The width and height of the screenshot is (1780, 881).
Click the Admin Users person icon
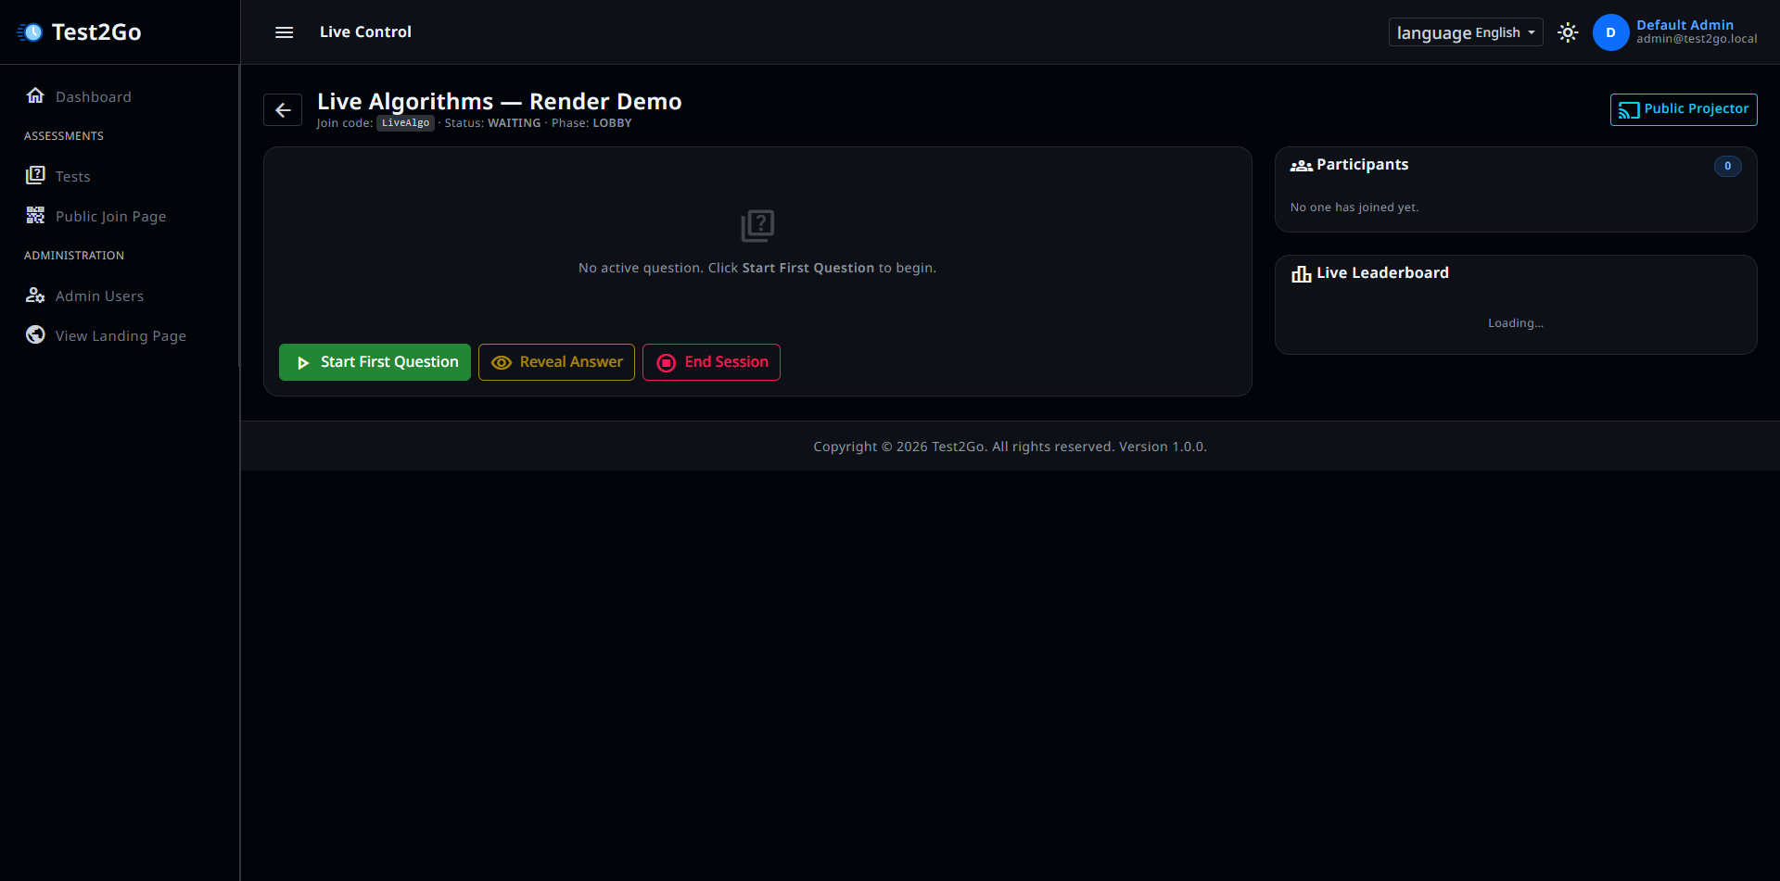pyautogui.click(x=35, y=295)
